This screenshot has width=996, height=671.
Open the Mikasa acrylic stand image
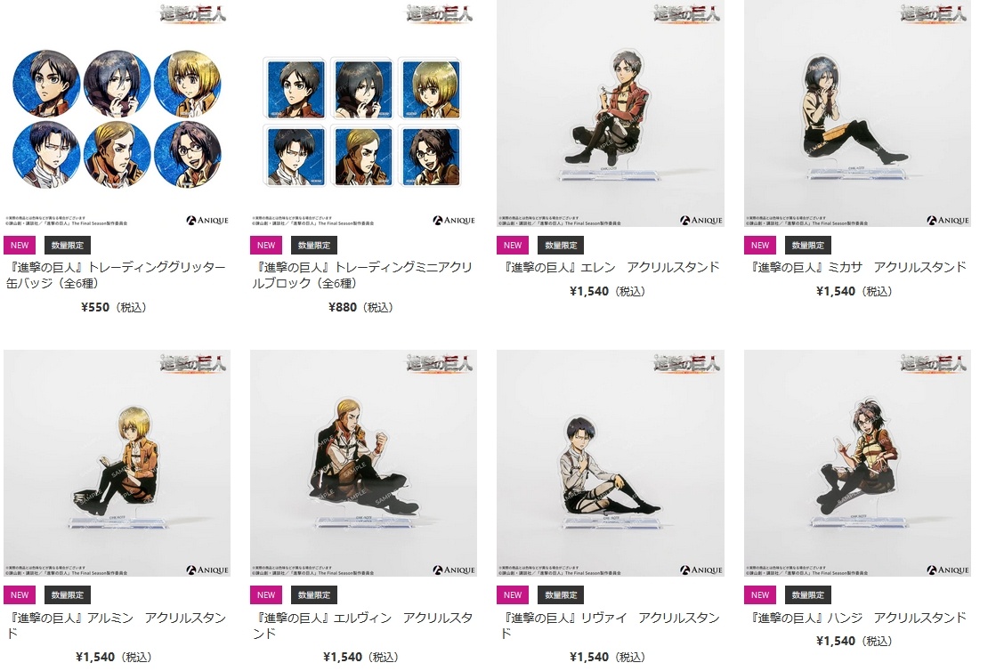(x=857, y=114)
